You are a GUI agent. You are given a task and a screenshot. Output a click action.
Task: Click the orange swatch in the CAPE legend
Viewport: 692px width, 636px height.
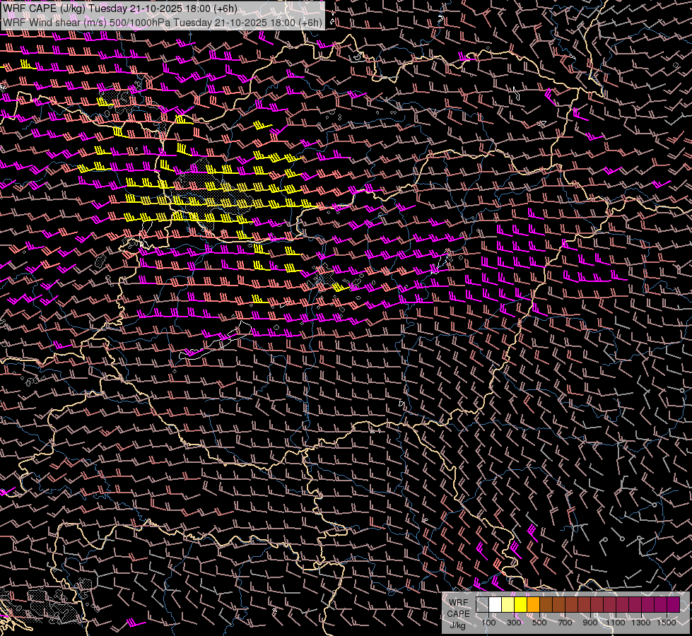[533, 605]
